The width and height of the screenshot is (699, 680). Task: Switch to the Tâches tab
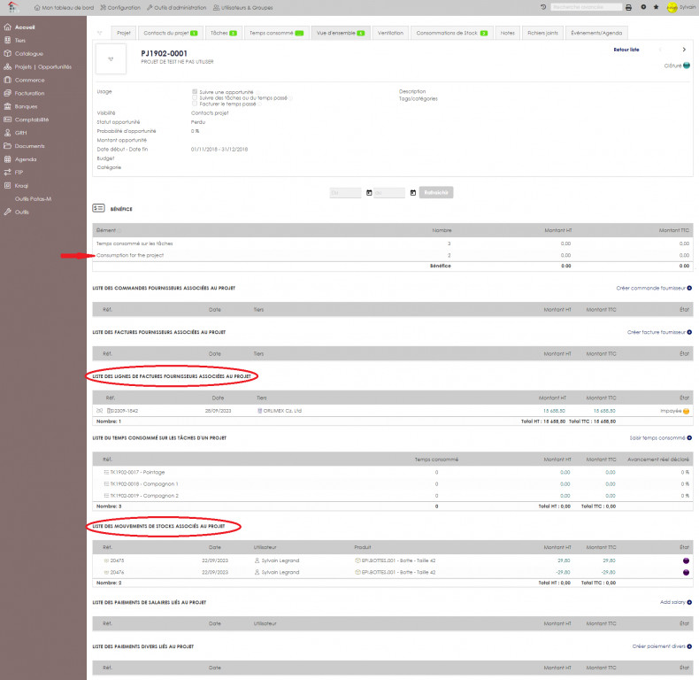tap(223, 33)
